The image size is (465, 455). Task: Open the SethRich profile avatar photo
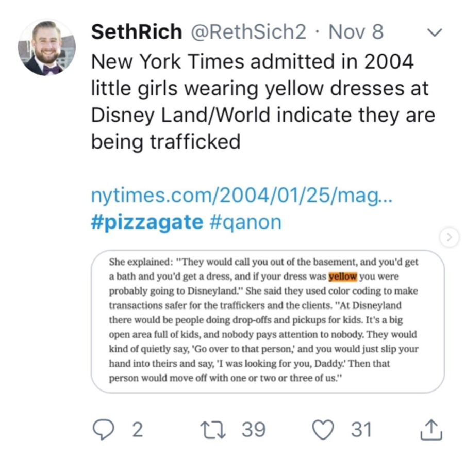click(x=47, y=48)
